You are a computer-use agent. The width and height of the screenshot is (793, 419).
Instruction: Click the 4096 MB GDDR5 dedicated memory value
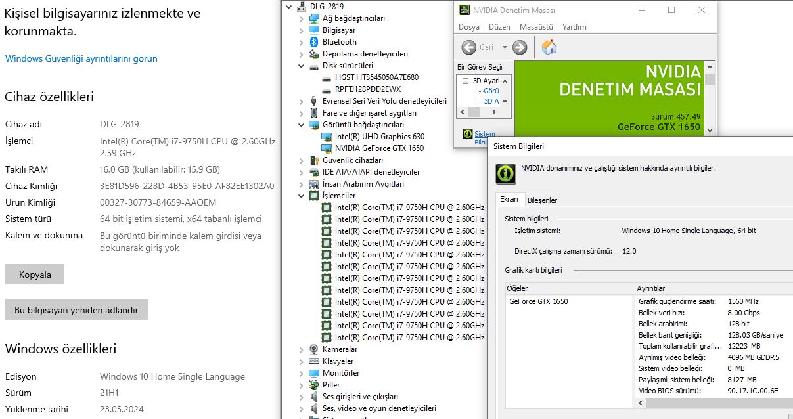753,357
